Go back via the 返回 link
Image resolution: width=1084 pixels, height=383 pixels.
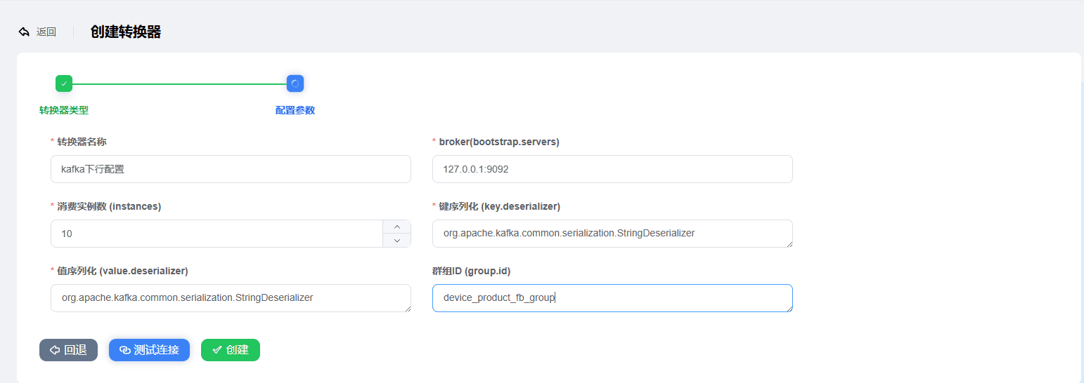click(46, 32)
